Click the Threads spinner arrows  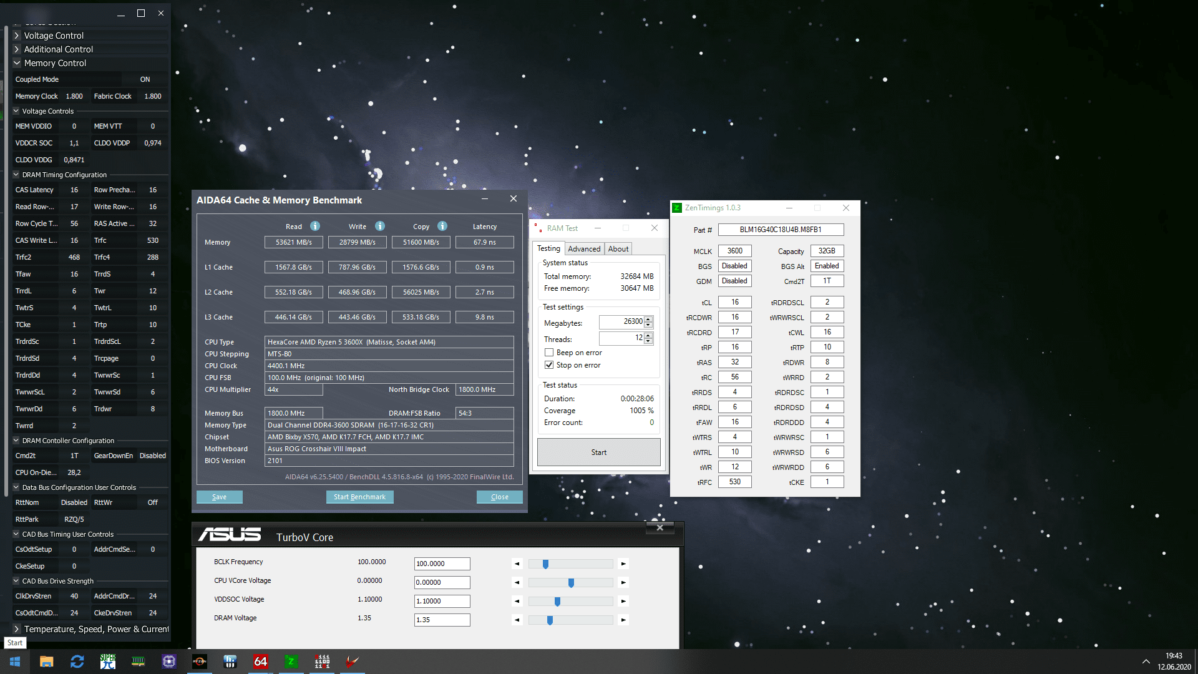(x=648, y=338)
